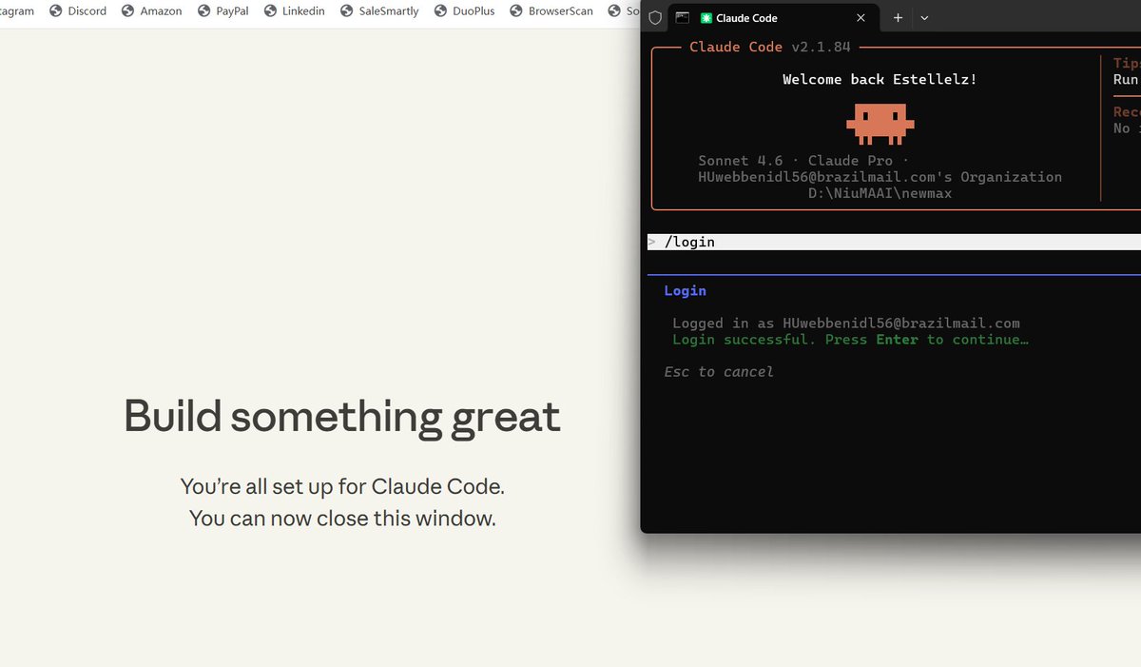The height and width of the screenshot is (667, 1141).
Task: Open a new terminal tab with plus
Action: [x=898, y=18]
